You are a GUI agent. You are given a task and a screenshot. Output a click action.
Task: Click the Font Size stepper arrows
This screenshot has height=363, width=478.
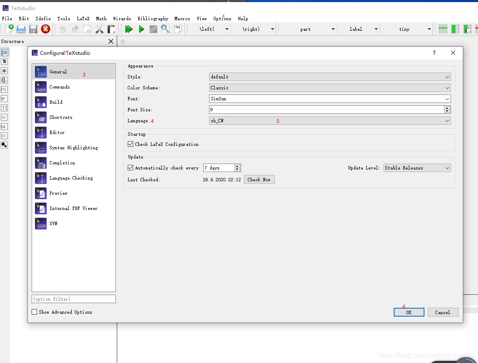[447, 110]
